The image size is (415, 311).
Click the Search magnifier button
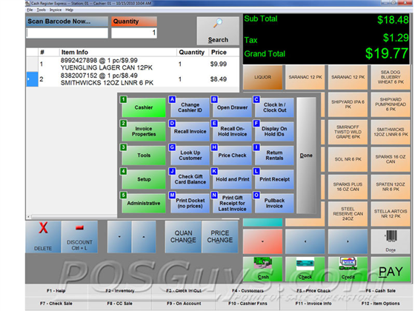[218, 31]
